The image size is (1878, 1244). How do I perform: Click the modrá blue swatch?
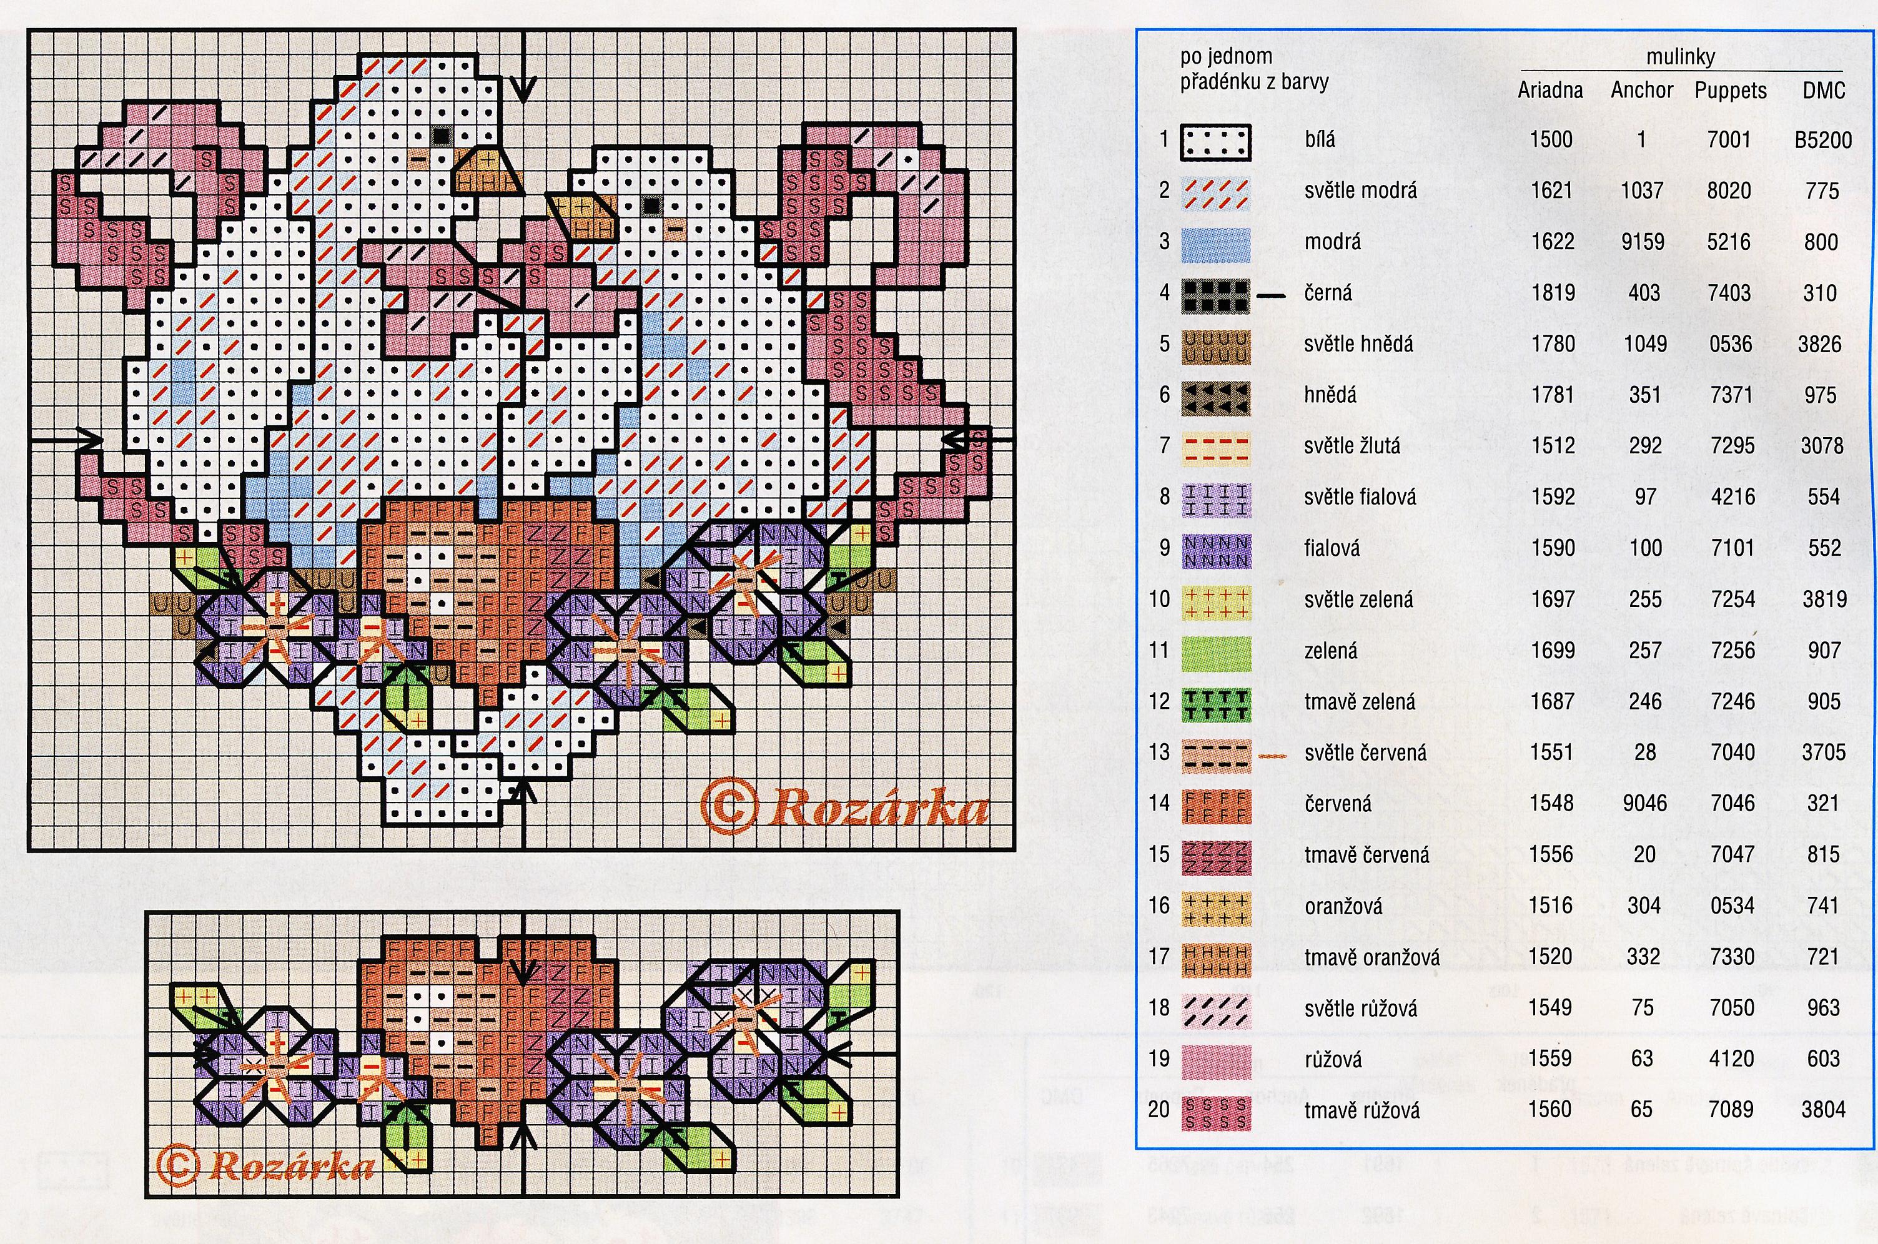[x=1215, y=245]
